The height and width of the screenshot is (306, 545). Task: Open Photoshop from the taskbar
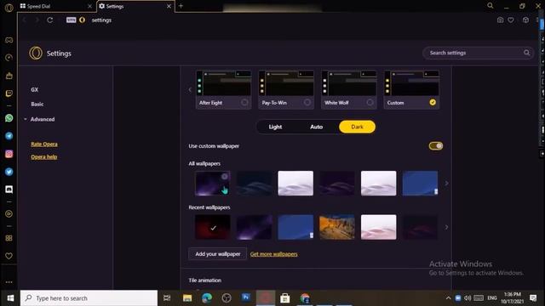tap(246, 297)
